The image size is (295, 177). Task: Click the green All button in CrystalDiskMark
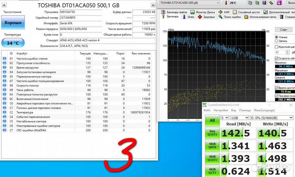point(212,120)
